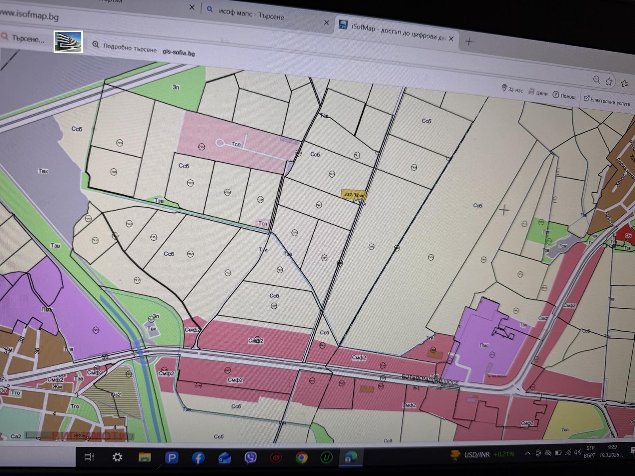
Task: Select the yellow 332.32 measurement label on map
Action: [354, 194]
